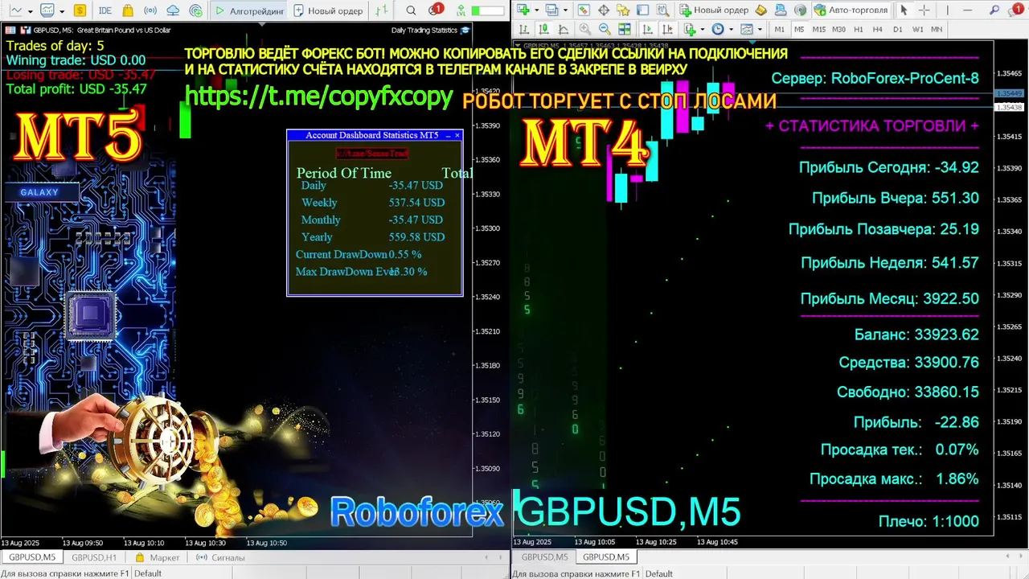The image size is (1029, 579).
Task: Open MT4 chat notifications with red badge
Action: point(1015,10)
